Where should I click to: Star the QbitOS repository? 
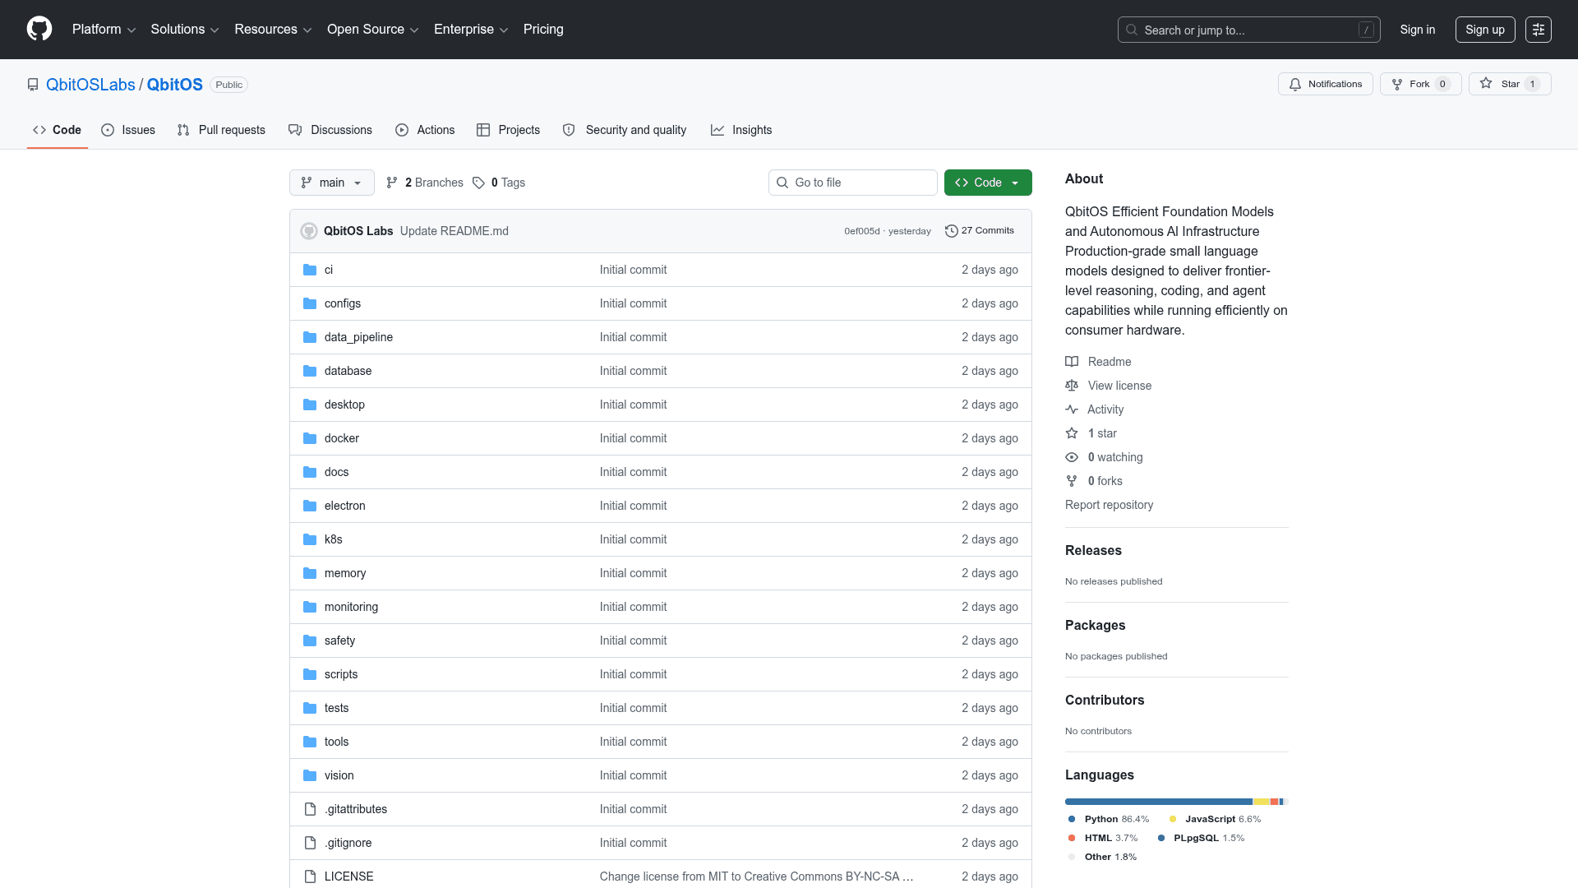click(x=1509, y=84)
